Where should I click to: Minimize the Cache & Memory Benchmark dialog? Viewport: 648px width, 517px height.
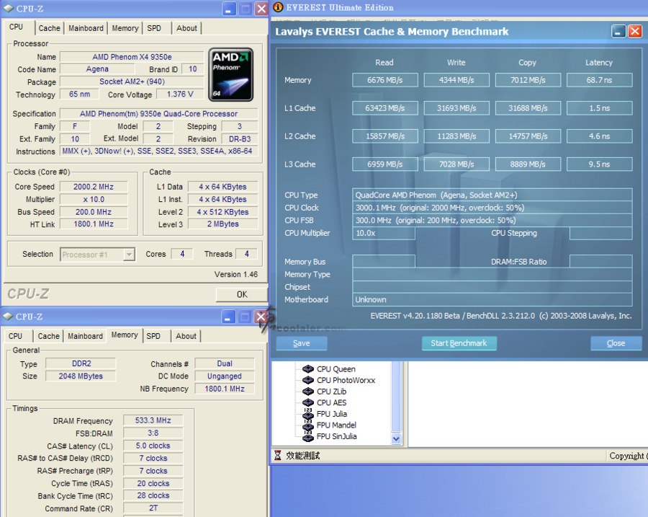pyautogui.click(x=618, y=32)
